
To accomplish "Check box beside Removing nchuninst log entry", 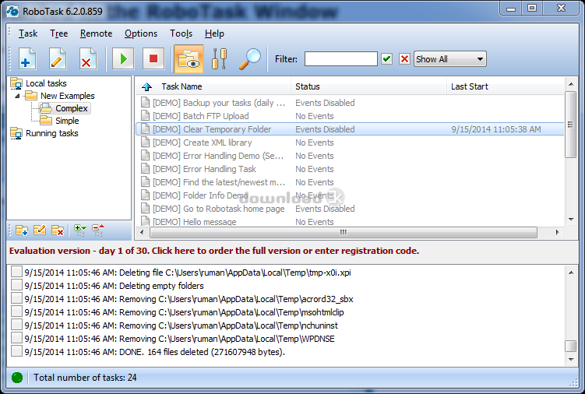I will (16, 325).
